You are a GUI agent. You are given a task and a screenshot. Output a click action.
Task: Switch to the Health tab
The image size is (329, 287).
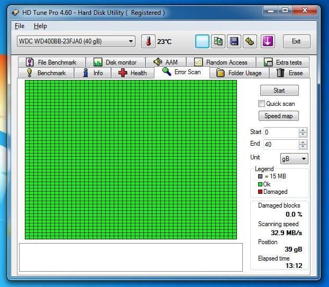[133, 73]
